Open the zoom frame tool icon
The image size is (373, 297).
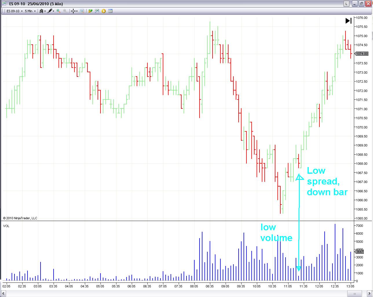[82, 11]
